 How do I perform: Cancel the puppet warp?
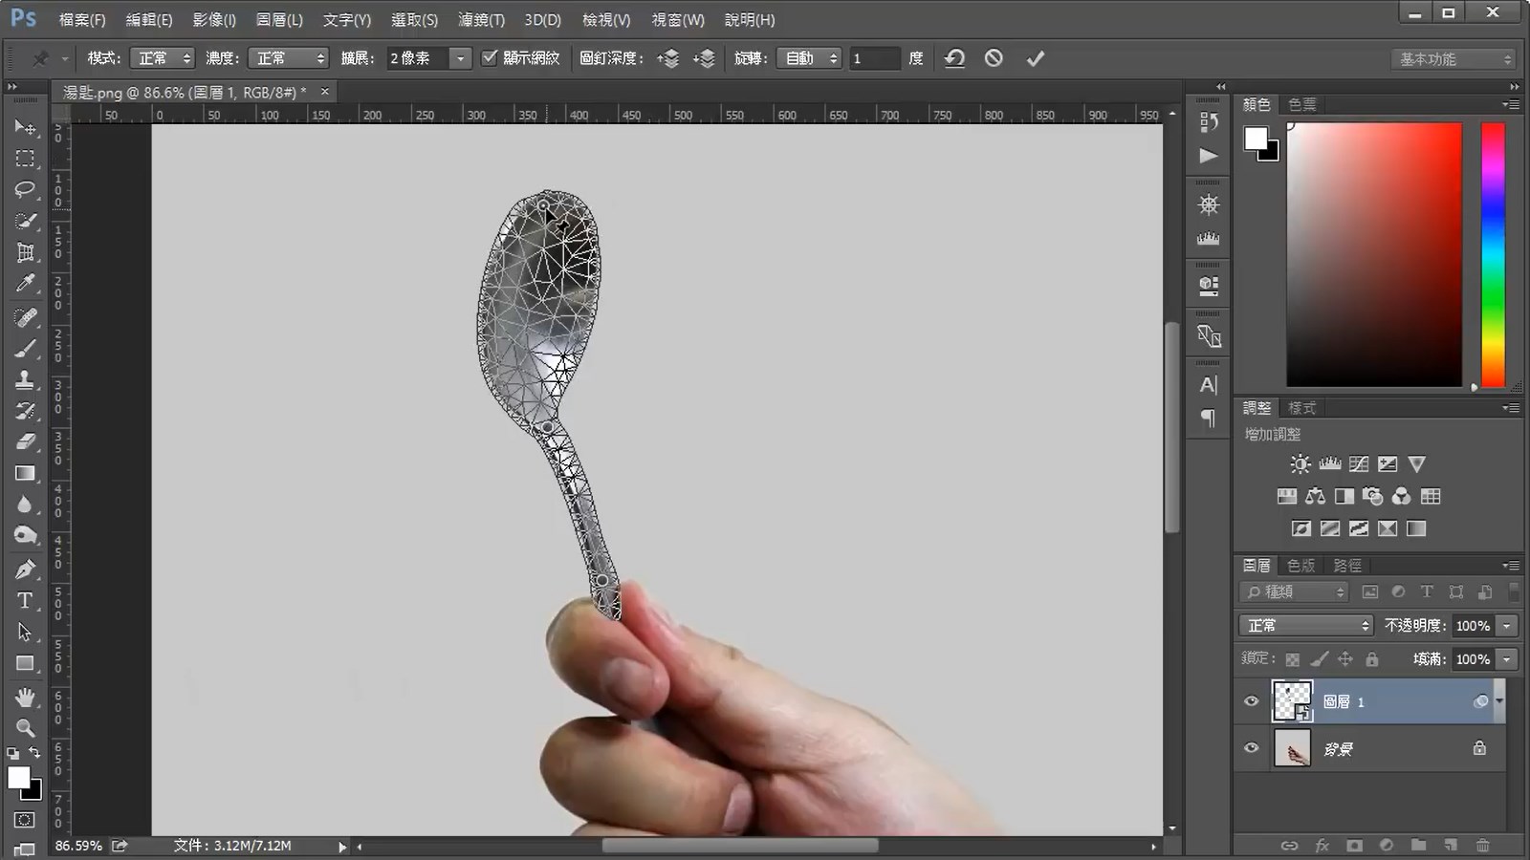coord(994,58)
